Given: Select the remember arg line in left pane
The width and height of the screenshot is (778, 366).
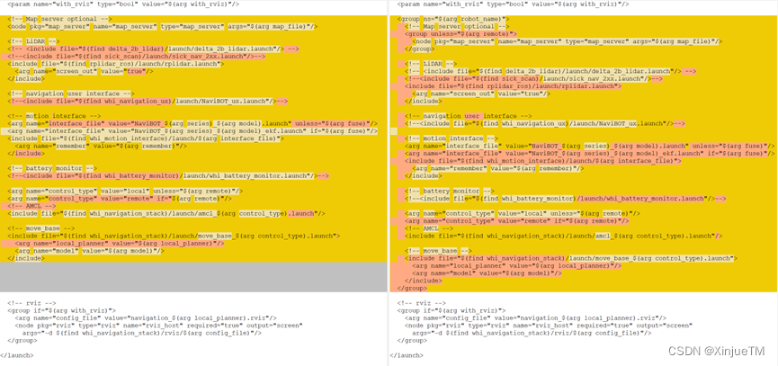Looking at the screenshot, I should tap(101, 146).
